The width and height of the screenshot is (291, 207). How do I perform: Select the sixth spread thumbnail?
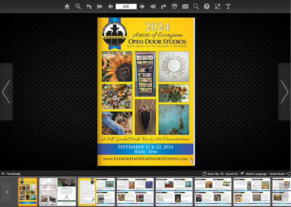[213, 192]
